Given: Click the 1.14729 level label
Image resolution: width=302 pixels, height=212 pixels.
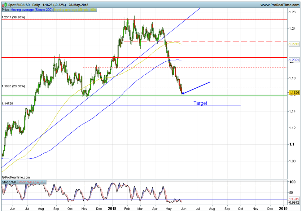Looking at the screenshot, I should [x=7, y=104].
